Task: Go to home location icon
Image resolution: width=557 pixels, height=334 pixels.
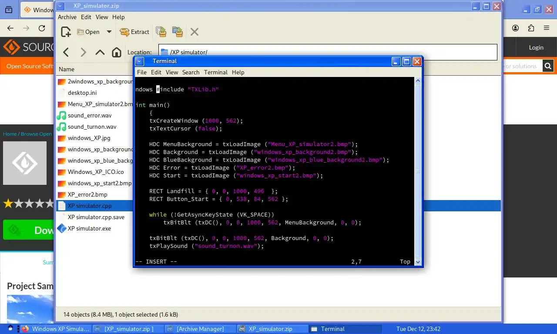Action: (117, 52)
